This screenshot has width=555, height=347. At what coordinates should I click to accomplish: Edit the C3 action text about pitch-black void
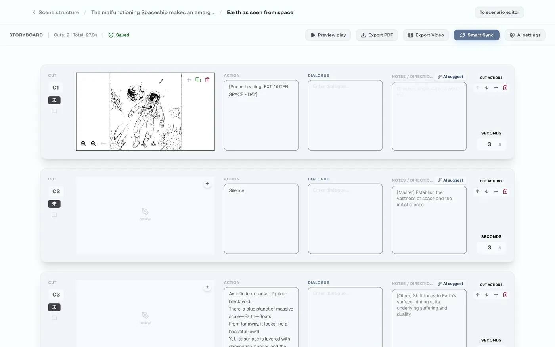pos(261,317)
